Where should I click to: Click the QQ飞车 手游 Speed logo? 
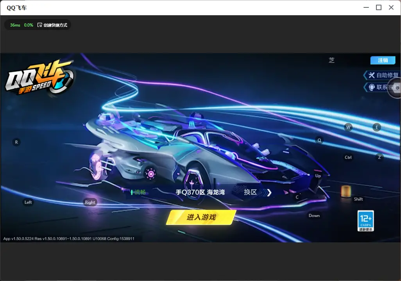pyautogui.click(x=39, y=77)
